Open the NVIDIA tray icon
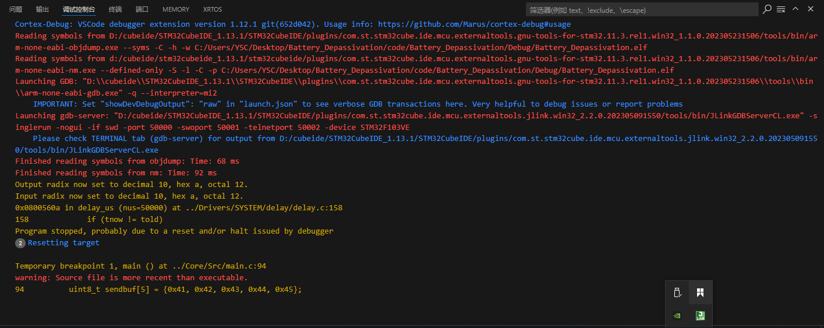The image size is (824, 328). (677, 315)
